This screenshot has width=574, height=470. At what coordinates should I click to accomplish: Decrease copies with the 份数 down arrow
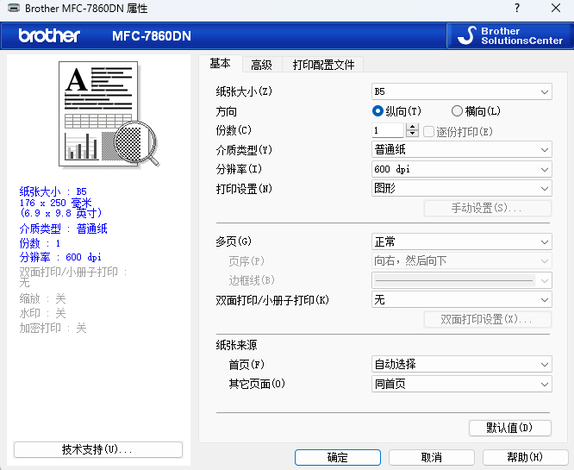tap(412, 135)
